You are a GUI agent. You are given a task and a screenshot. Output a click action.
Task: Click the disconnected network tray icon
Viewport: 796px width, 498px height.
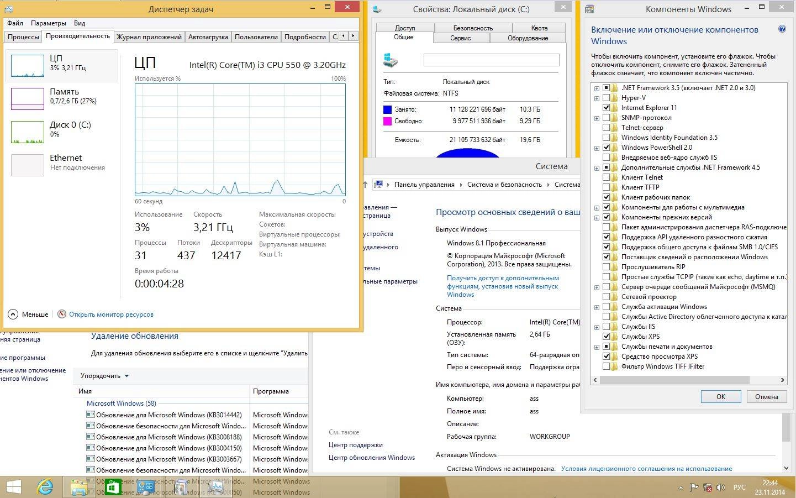tap(708, 487)
